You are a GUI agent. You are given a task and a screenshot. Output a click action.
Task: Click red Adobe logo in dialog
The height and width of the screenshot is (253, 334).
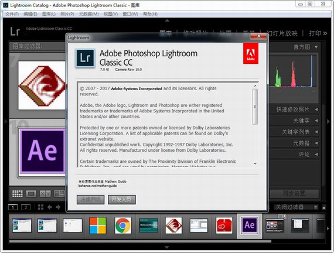coord(251,53)
